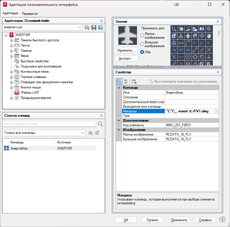The image size is (230, 227).
Task: Click the property pages icon in Свойства toolbar
Action: (x=134, y=81)
